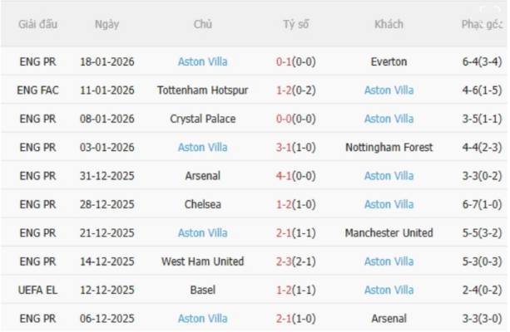Click the Tỷ số column header

point(295,24)
